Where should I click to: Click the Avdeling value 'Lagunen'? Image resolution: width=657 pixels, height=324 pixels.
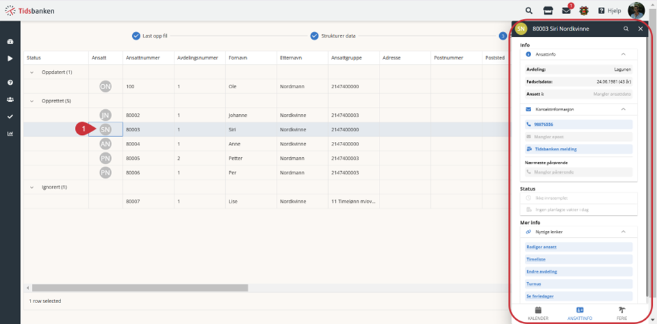pyautogui.click(x=624, y=70)
